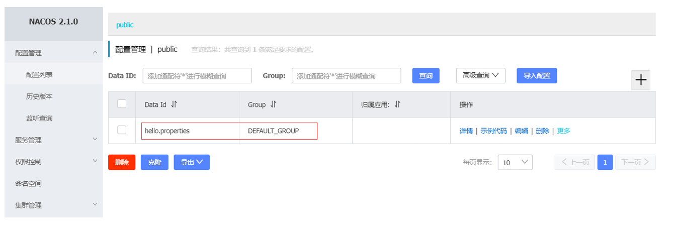
Task: Expand the 服务管理 sidebar menu
Action: tap(95, 140)
